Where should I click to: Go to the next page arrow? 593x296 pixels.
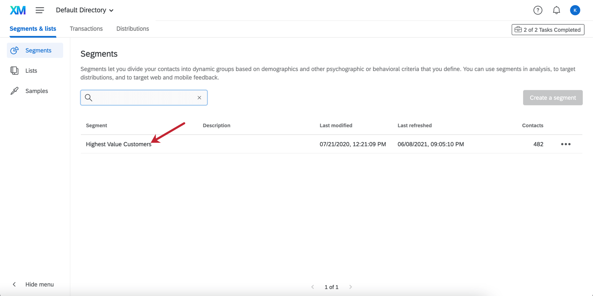coord(351,287)
